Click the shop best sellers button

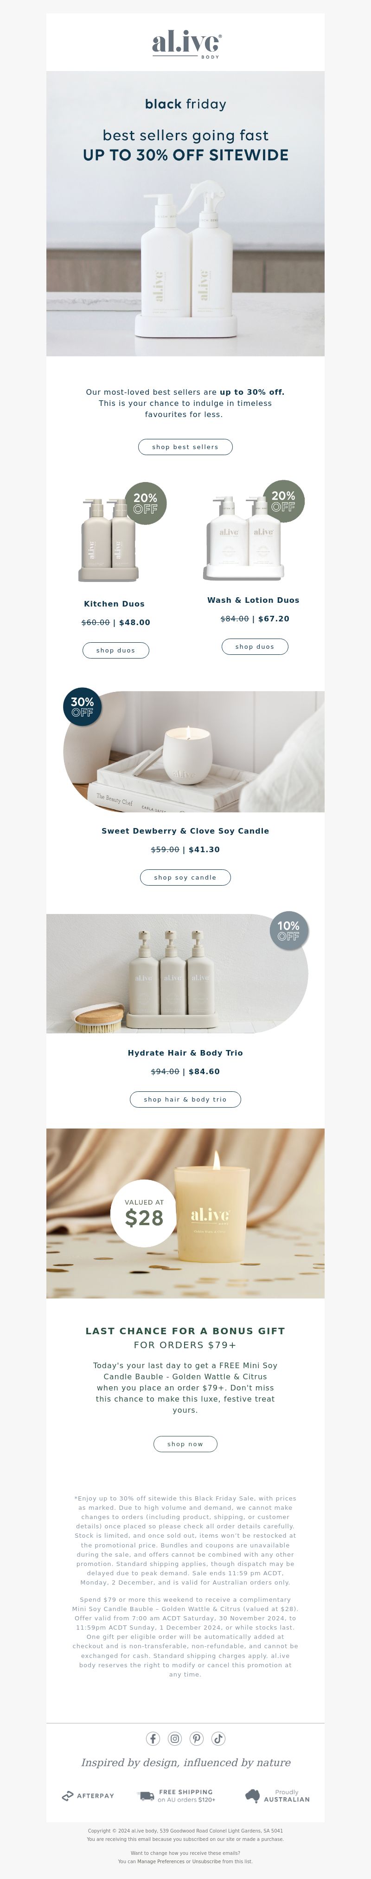tap(185, 447)
